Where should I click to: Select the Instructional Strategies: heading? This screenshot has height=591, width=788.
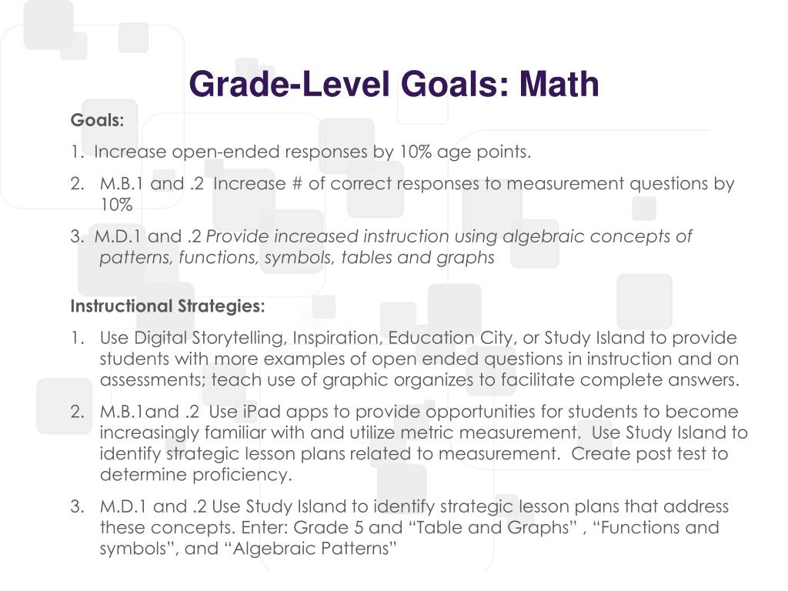point(167,306)
